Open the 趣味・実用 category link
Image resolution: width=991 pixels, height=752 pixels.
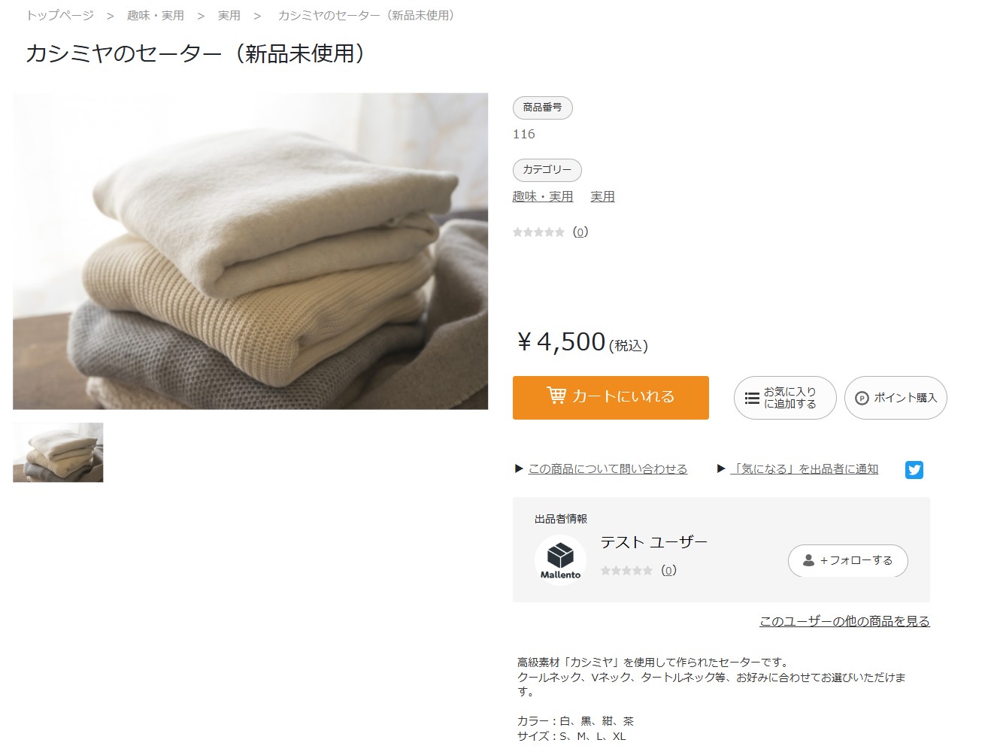(542, 196)
